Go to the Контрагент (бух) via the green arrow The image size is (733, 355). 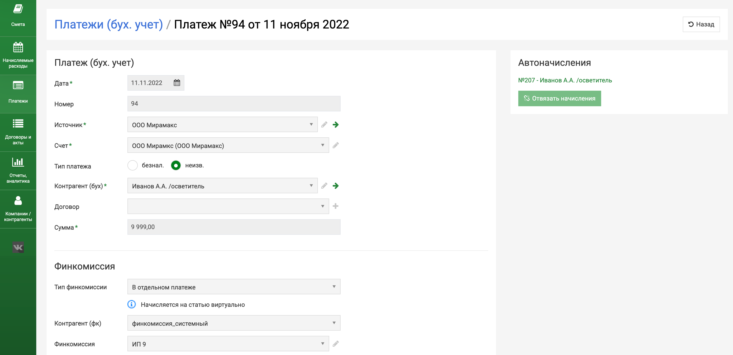click(x=336, y=186)
